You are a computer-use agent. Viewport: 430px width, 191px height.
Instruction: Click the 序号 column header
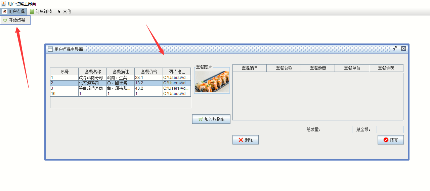pos(64,72)
